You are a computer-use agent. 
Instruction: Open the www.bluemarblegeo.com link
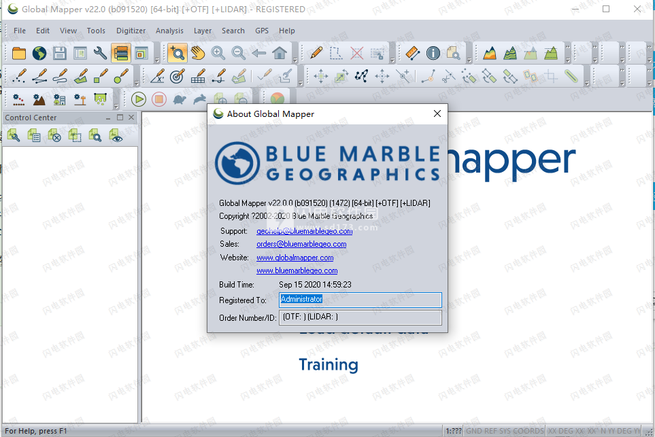pos(297,270)
